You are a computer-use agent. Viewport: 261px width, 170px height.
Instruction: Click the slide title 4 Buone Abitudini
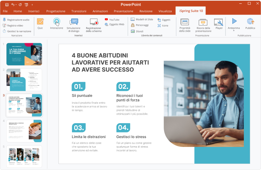(110, 62)
